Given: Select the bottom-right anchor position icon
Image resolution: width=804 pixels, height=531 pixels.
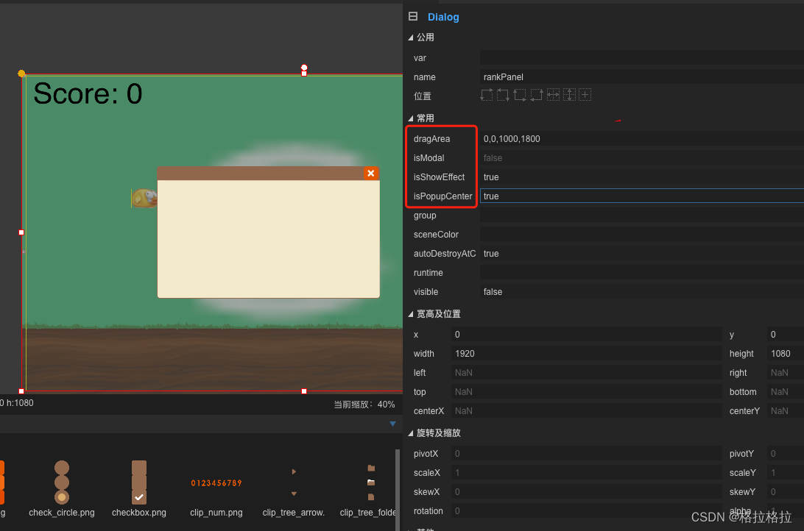Looking at the screenshot, I should pyautogui.click(x=536, y=94).
